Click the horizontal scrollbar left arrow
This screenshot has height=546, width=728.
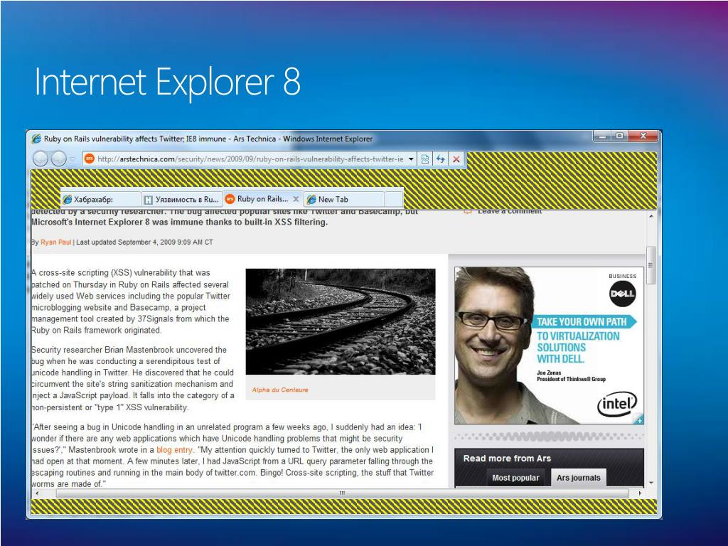pyautogui.click(x=37, y=493)
